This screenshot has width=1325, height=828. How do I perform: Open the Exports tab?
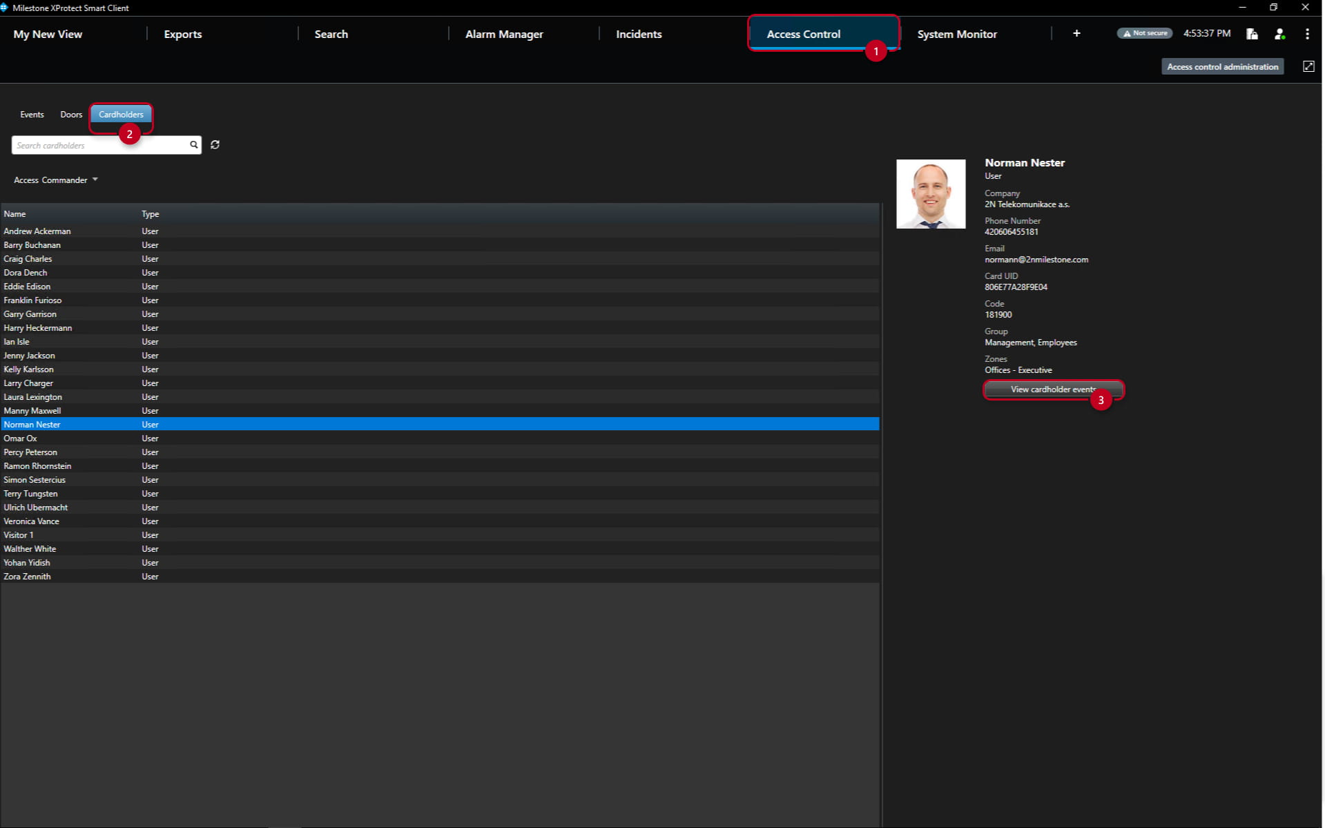(183, 34)
